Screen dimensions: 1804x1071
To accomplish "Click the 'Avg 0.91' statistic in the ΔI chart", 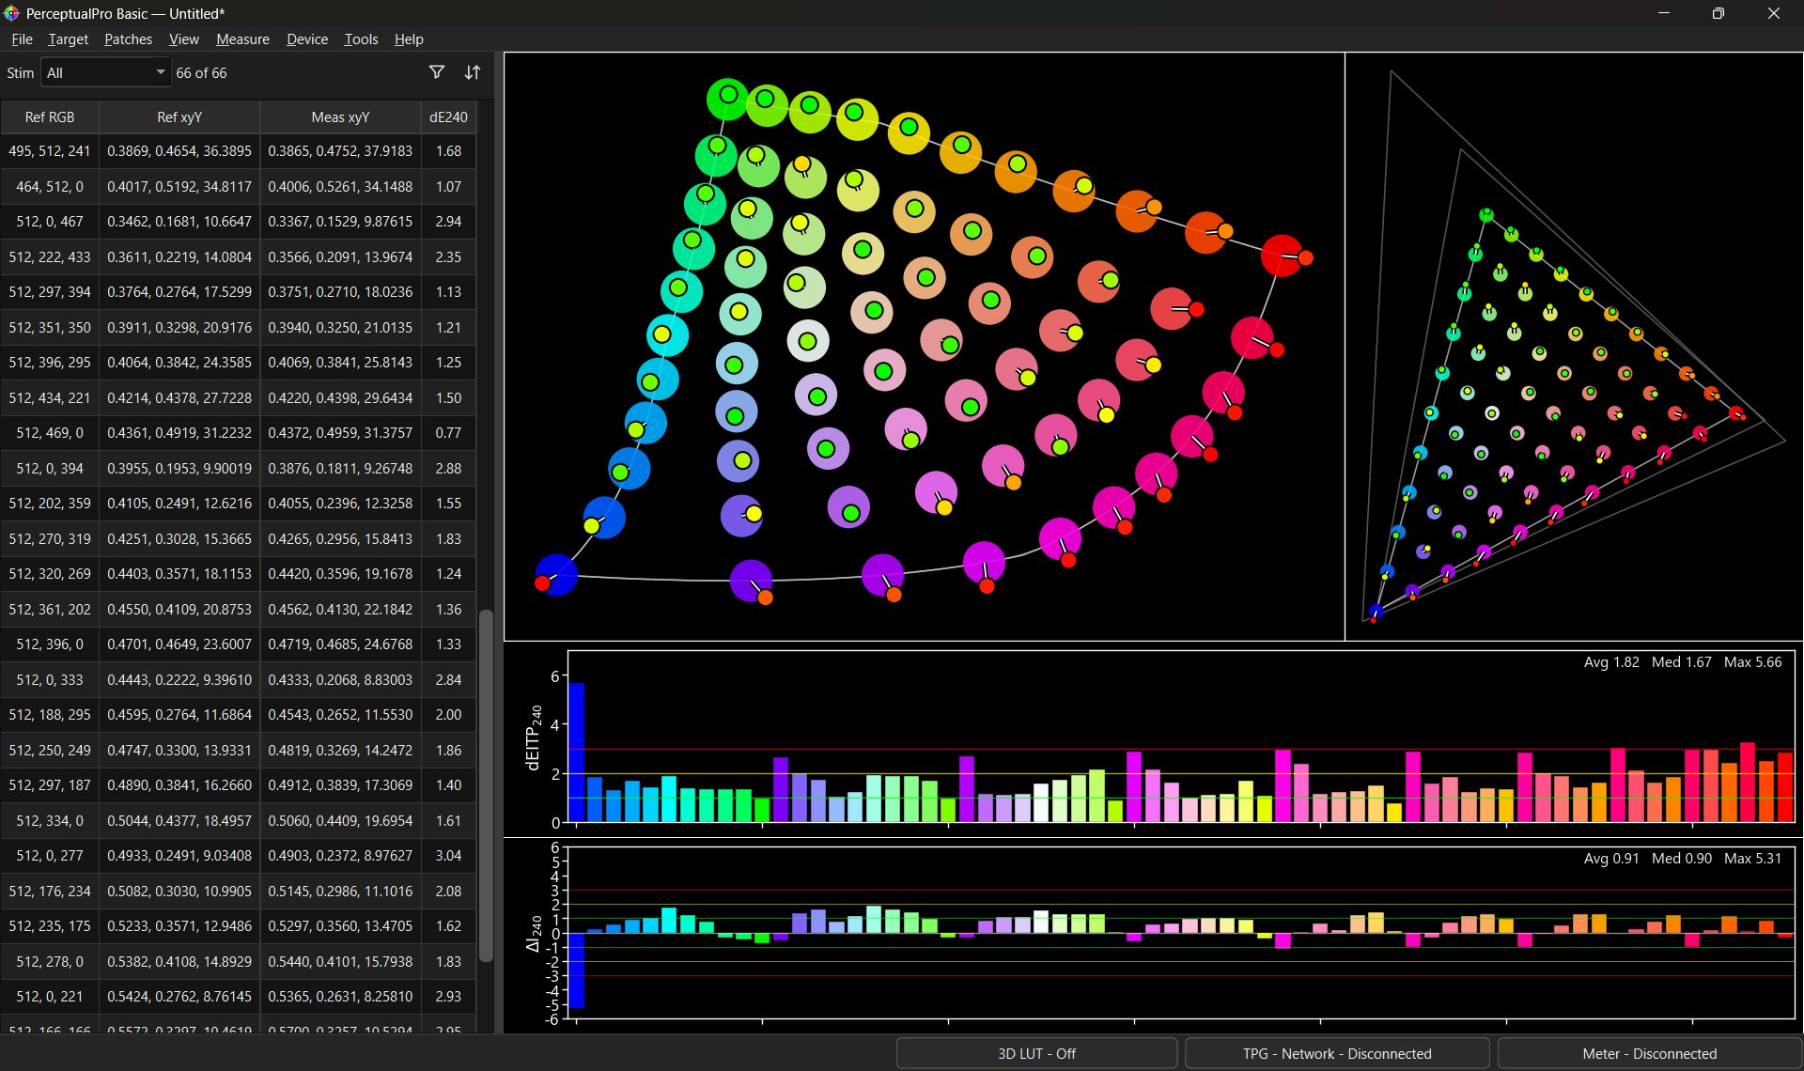I will click(1611, 858).
